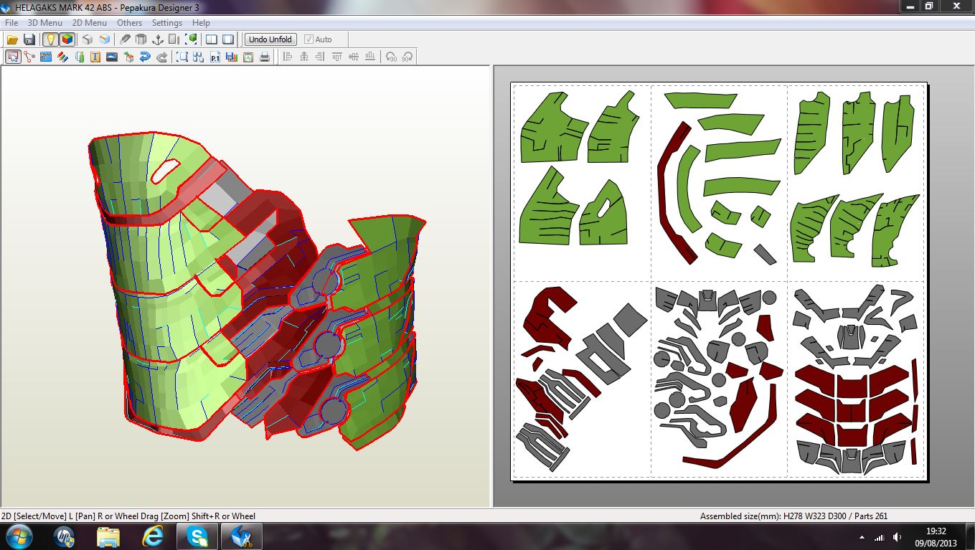The height and width of the screenshot is (550, 975).
Task: Launch Internet Explorer from the taskbar
Action: coord(153,536)
